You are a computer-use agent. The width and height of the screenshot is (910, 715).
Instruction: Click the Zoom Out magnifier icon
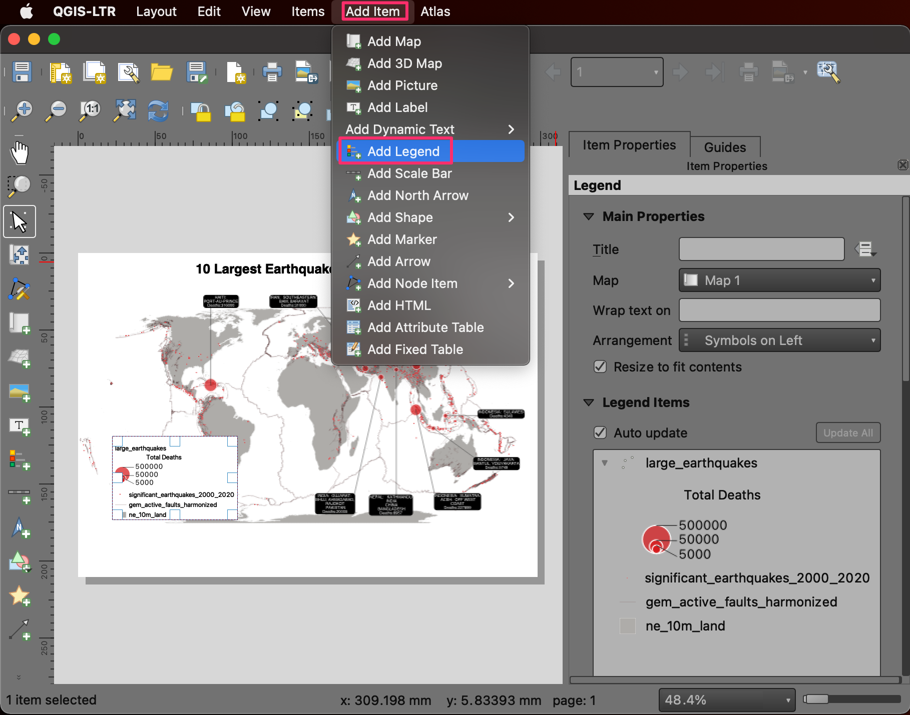click(56, 110)
